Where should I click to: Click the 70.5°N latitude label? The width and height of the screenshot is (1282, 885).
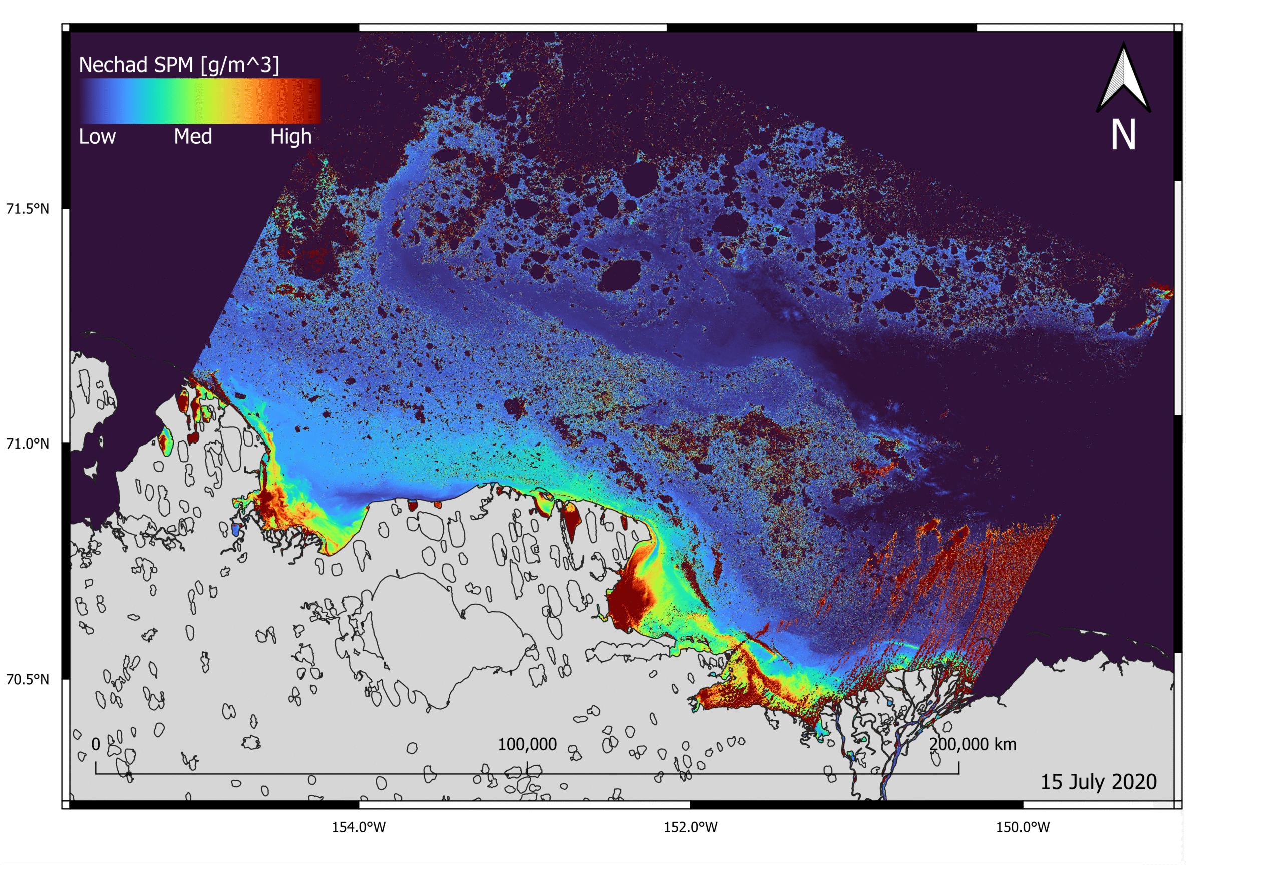[28, 679]
